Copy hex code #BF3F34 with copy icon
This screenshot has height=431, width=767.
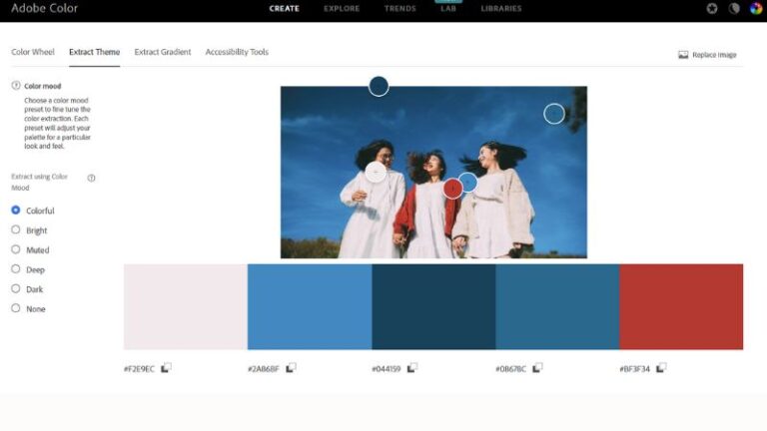pyautogui.click(x=661, y=367)
